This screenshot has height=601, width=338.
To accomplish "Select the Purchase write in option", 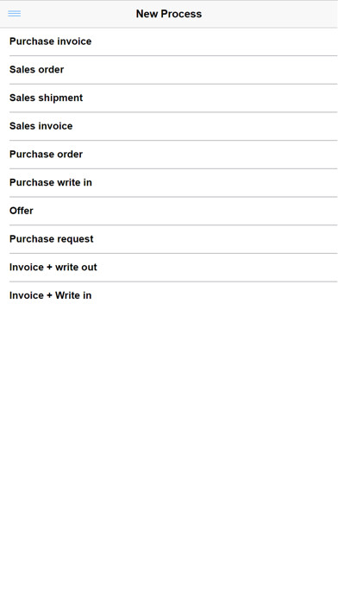I will point(169,183).
